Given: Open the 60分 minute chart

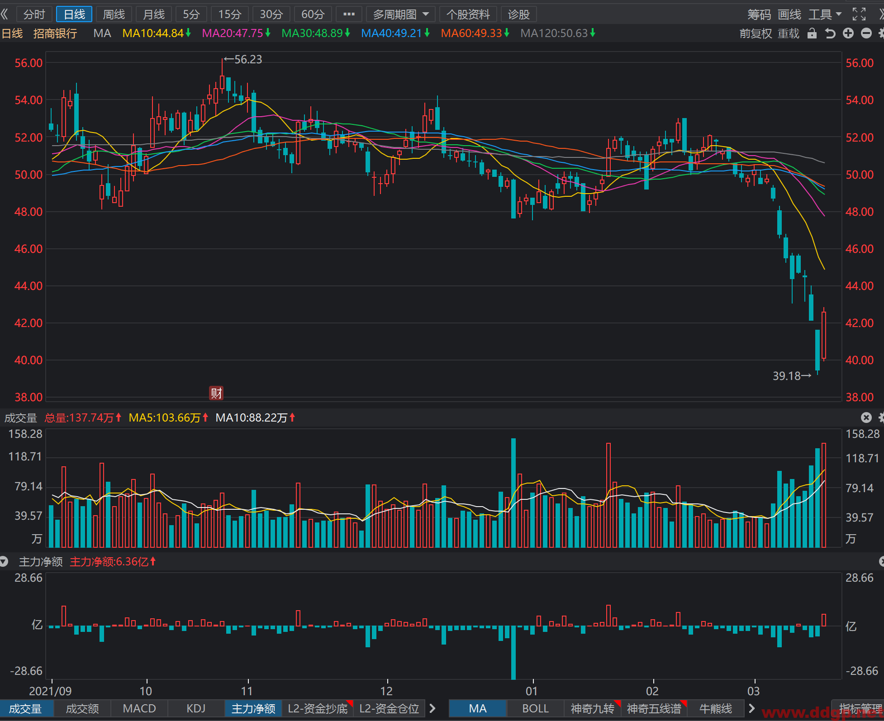Looking at the screenshot, I should [313, 14].
